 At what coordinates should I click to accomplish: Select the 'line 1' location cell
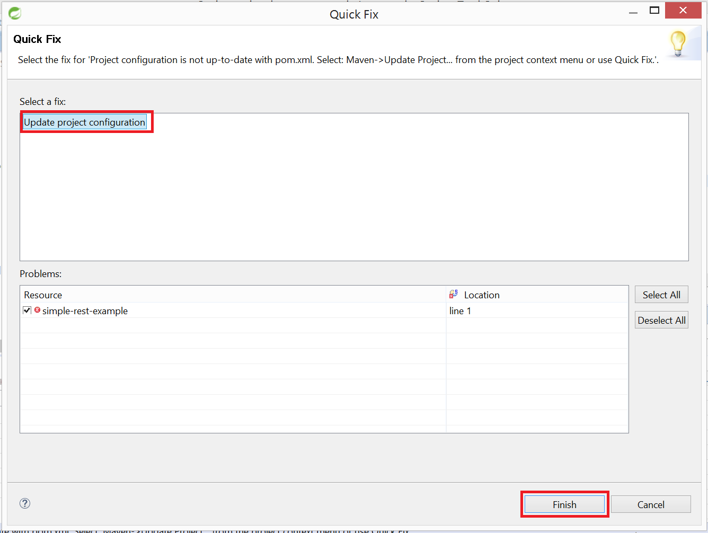460,311
